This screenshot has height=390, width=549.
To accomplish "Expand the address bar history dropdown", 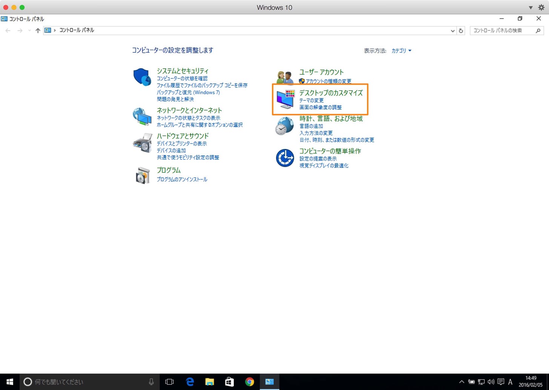I will 452,31.
